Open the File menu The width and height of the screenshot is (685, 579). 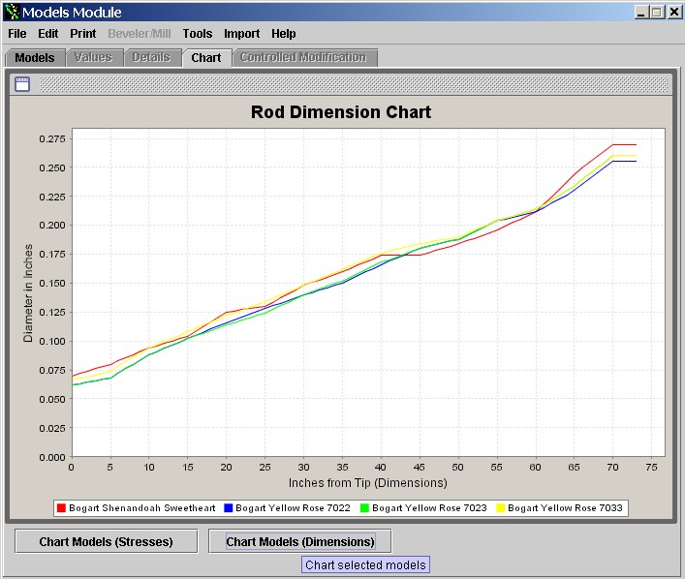pyautogui.click(x=17, y=34)
